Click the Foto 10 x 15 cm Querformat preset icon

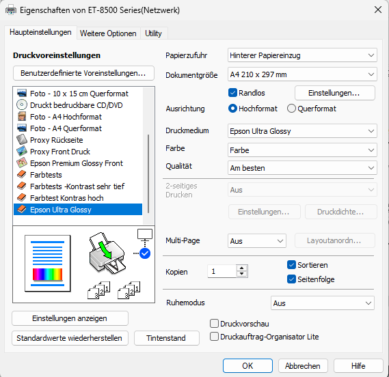[x=22, y=94]
